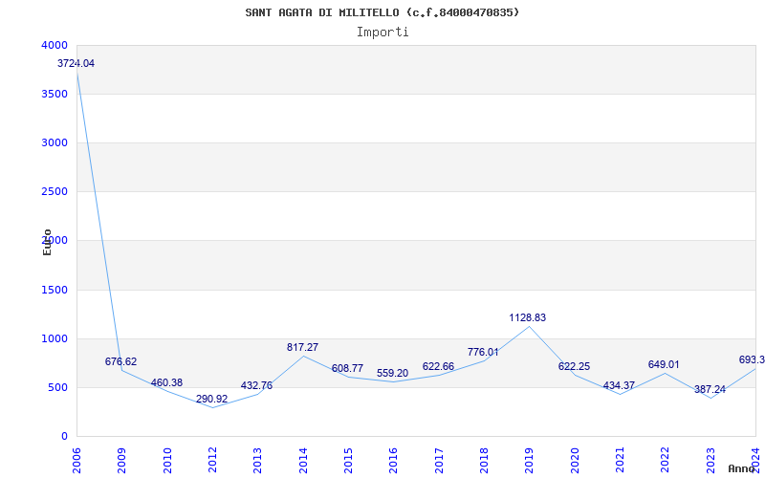Click the Euro y-axis title
This screenshot has width=765, height=478.
click(47, 242)
